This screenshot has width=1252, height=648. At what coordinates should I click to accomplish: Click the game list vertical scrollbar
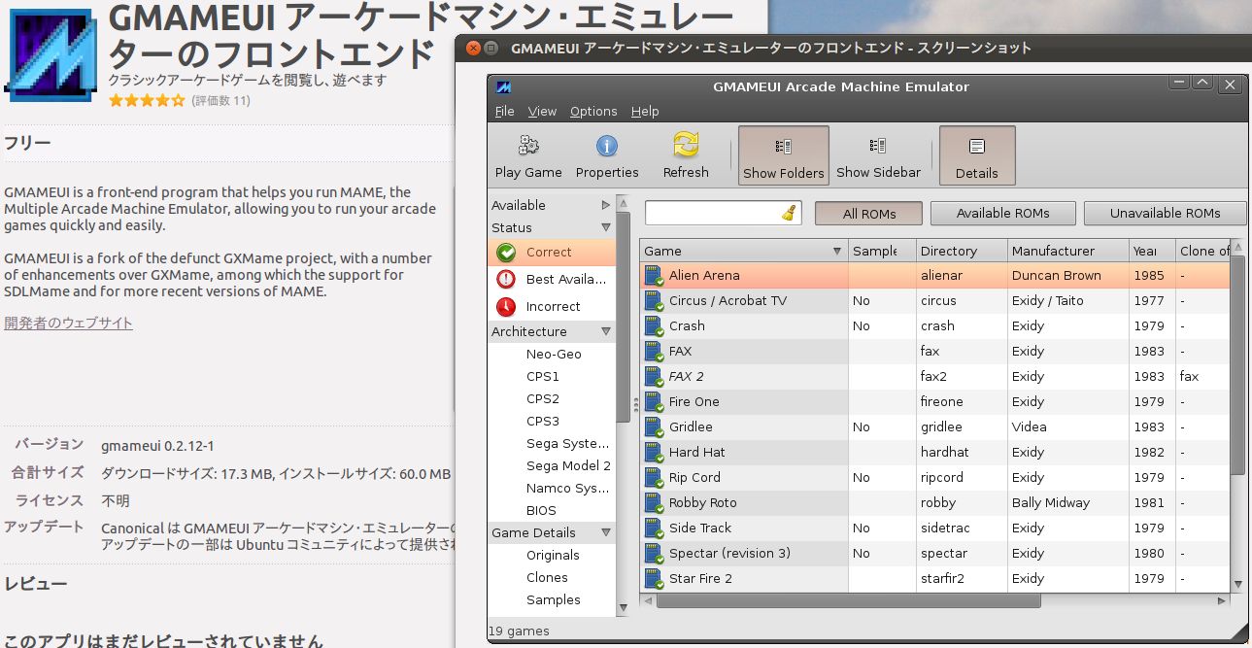click(1238, 364)
